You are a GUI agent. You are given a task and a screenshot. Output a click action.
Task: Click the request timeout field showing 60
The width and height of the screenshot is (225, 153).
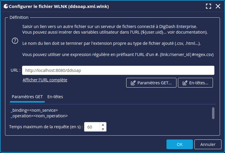coord(92,127)
